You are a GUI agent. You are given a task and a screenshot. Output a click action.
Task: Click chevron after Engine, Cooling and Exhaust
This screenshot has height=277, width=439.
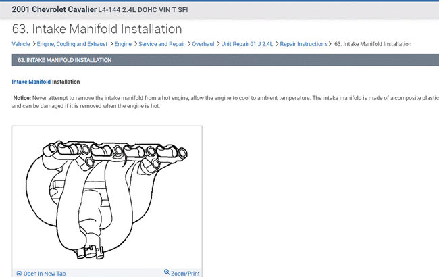pos(111,44)
